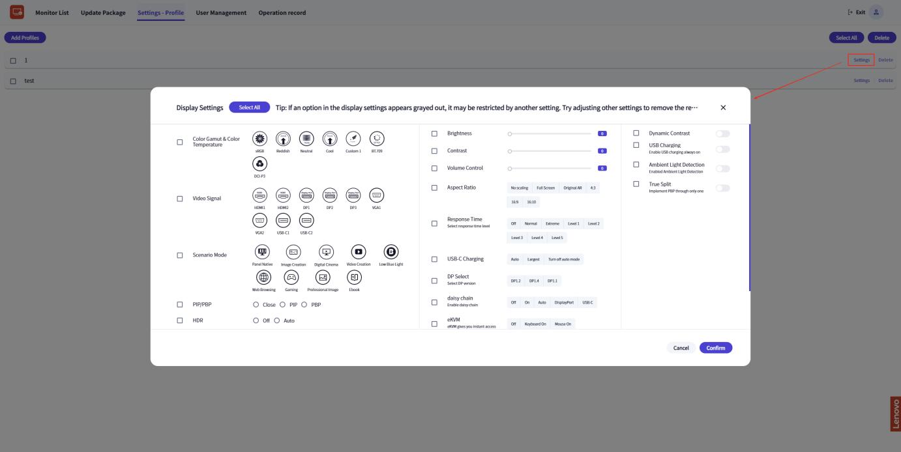Select the Gaming scenario mode icon
This screenshot has height=452, width=901.
click(x=291, y=277)
